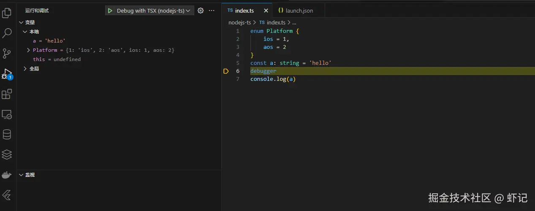
Task: Click the console.log(a) line
Action: (273, 79)
